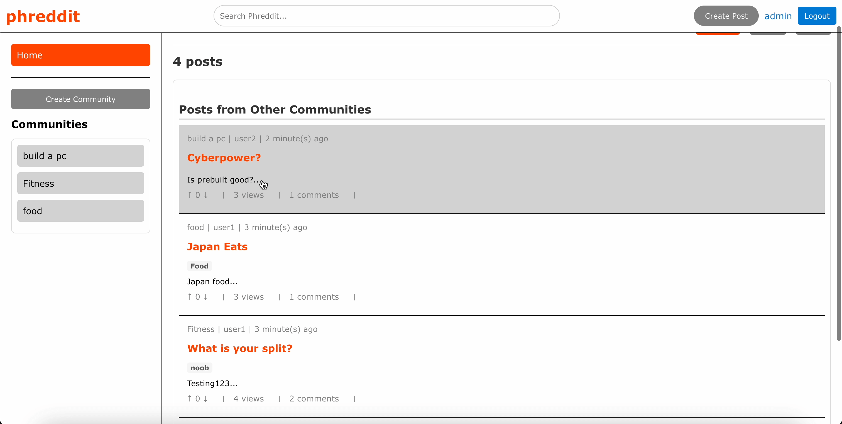Click the Food flair tag on Japan Eats
842x424 pixels.
click(199, 266)
